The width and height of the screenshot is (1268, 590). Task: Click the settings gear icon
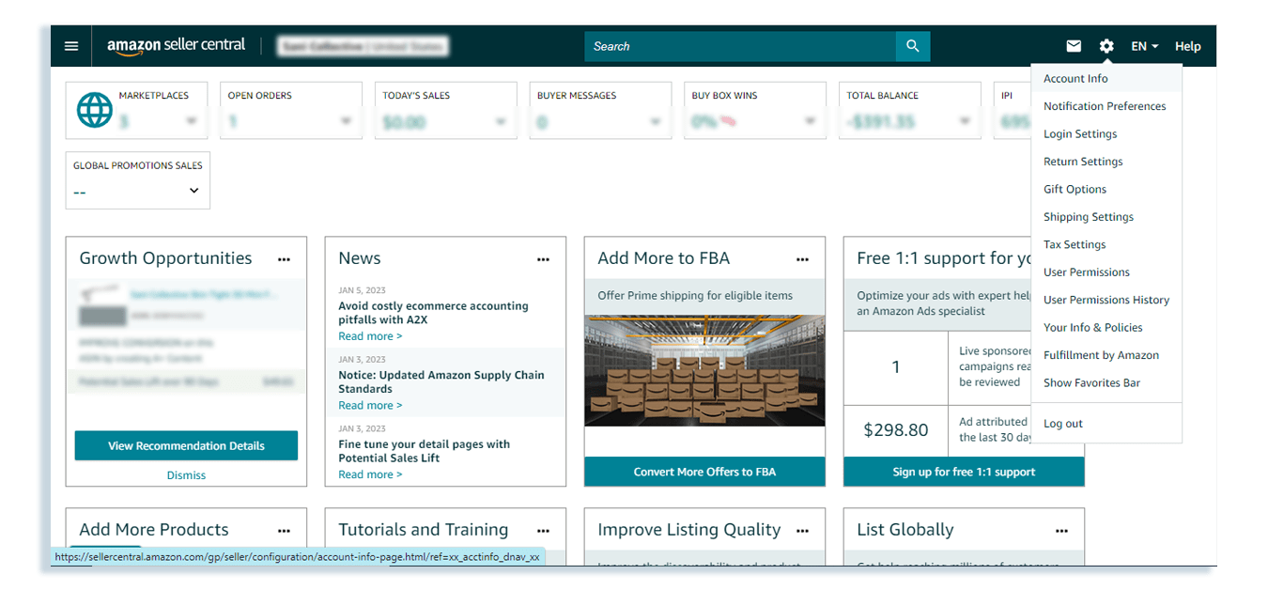tap(1106, 45)
